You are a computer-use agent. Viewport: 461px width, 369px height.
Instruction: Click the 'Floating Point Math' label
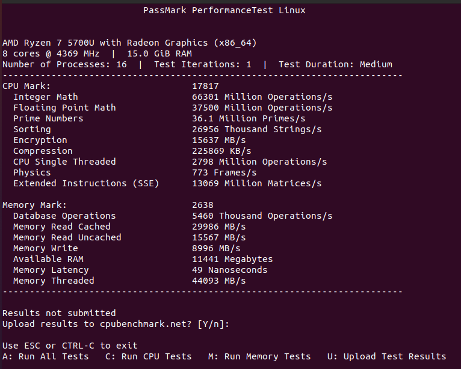(x=64, y=108)
